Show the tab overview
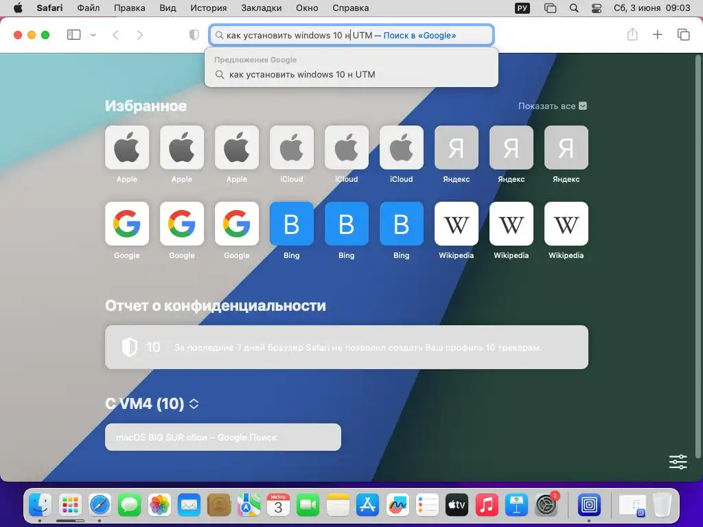 coord(683,34)
